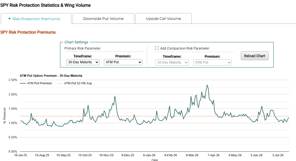The image size is (296, 161).
Task: Open comparison Timeframe 30-Day Maturity dropdown
Action: 172,62
